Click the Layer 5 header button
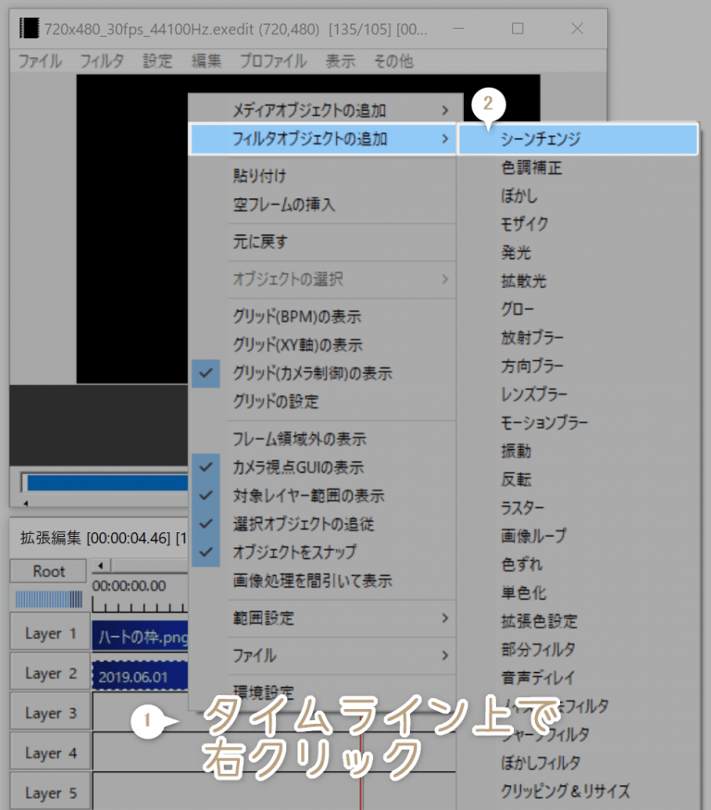Image resolution: width=711 pixels, height=810 pixels. point(50,792)
